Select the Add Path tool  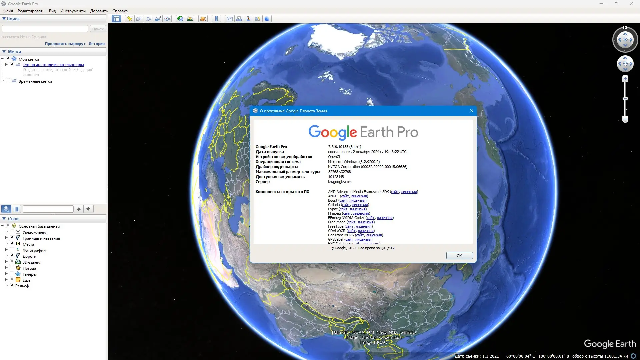[148, 19]
